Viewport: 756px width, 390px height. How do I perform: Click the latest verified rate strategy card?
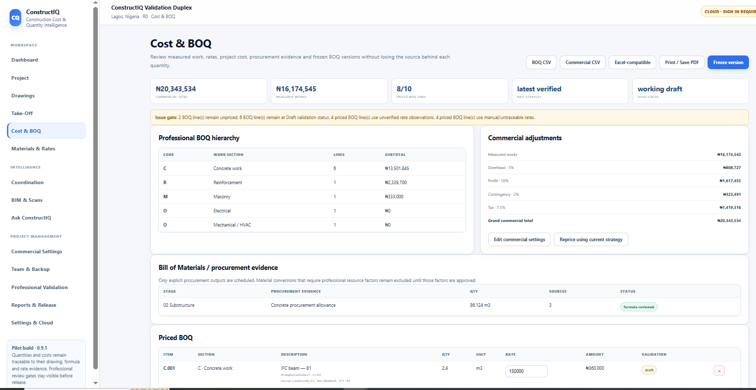570,91
